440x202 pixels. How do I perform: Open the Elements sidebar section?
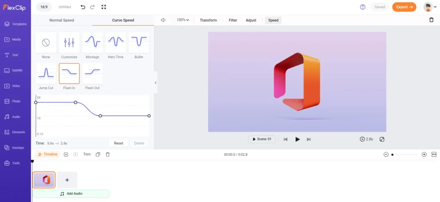(x=15, y=132)
